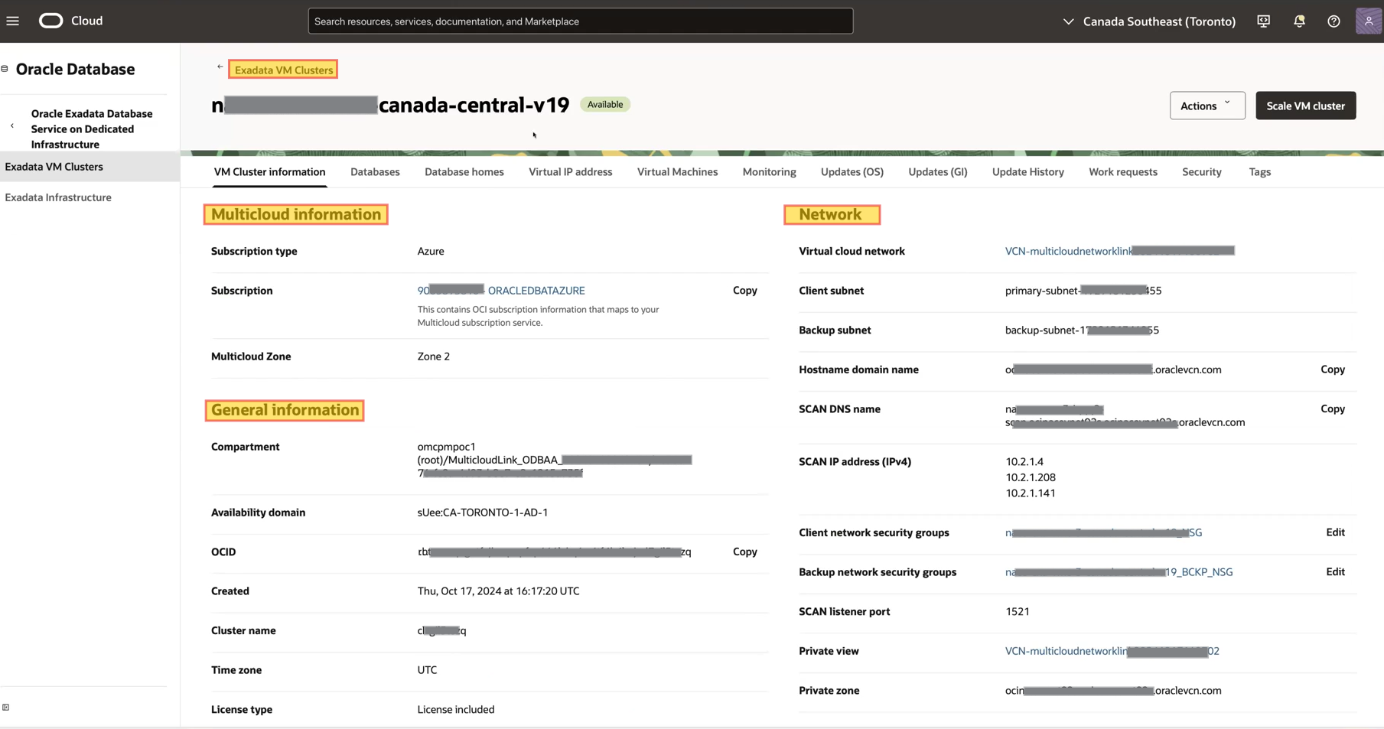1384x729 pixels.
Task: Click the SCAN listener port value 1521
Action: click(x=1018, y=612)
